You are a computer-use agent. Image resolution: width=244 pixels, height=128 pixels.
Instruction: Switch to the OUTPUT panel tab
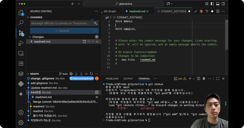(x=128, y=79)
